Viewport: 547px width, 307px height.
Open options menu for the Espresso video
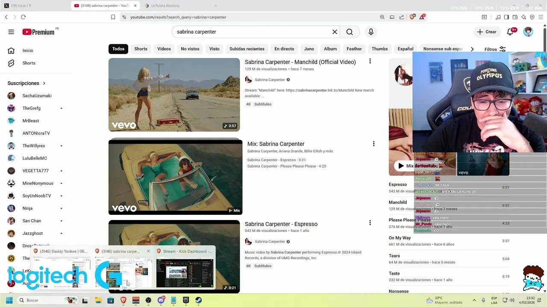(370, 223)
